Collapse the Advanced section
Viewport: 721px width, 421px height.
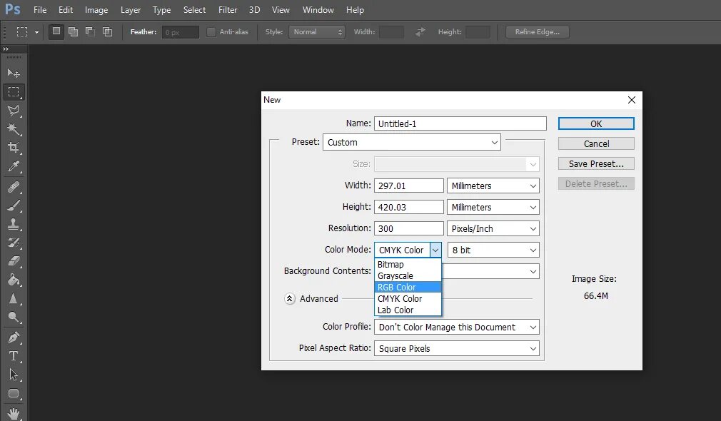click(x=289, y=299)
